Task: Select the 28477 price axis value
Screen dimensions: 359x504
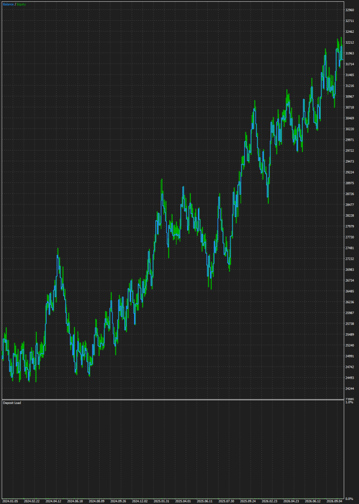Action: (x=350, y=205)
